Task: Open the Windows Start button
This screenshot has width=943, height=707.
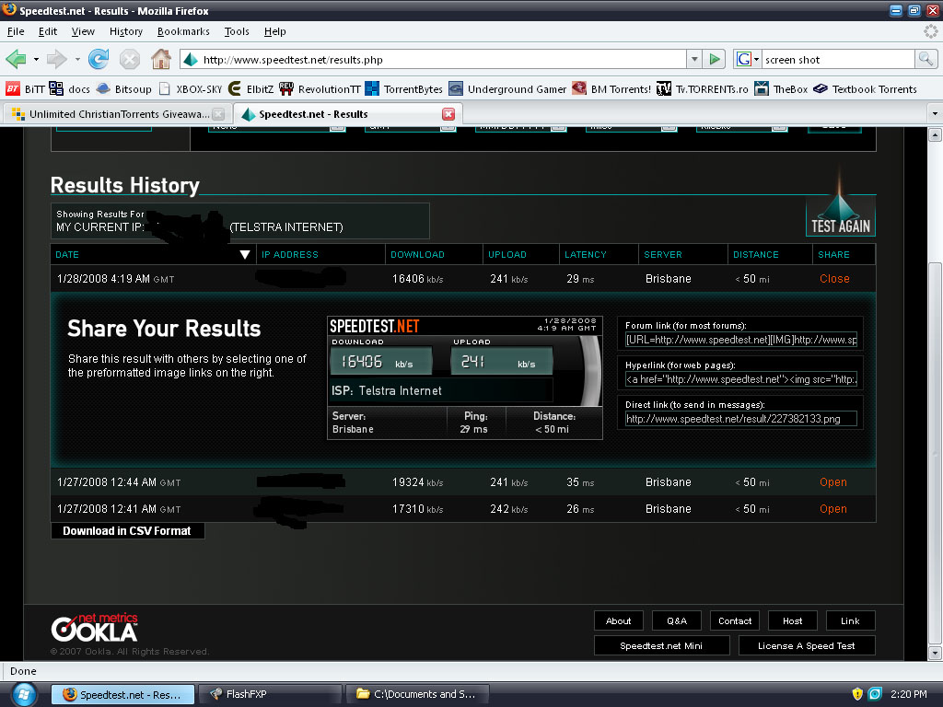Action: click(23, 694)
